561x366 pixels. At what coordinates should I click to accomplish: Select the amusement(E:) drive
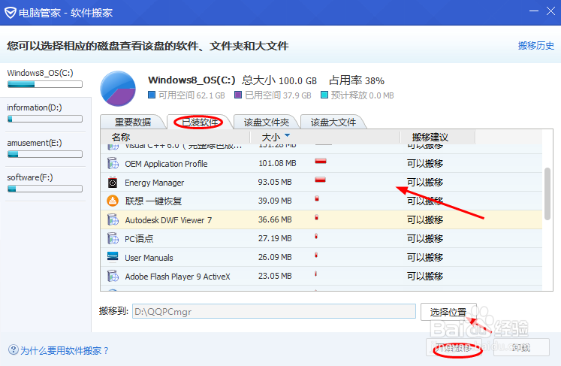click(x=45, y=149)
